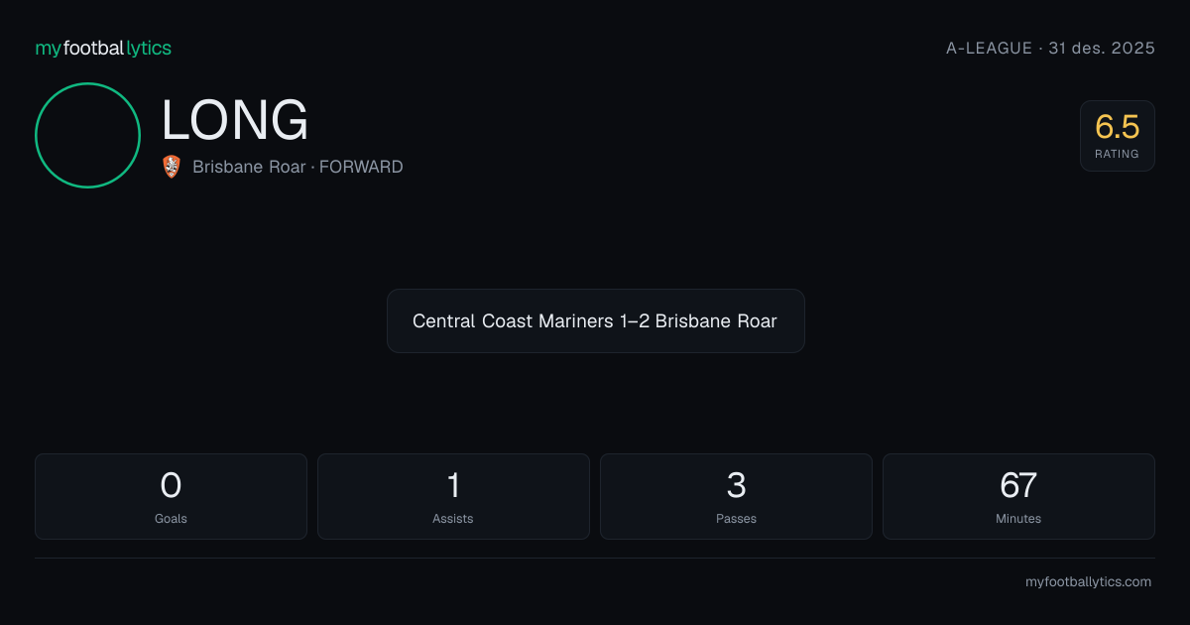This screenshot has width=1190, height=625.
Task: Select the Assists stat card
Action: pyautogui.click(x=453, y=496)
